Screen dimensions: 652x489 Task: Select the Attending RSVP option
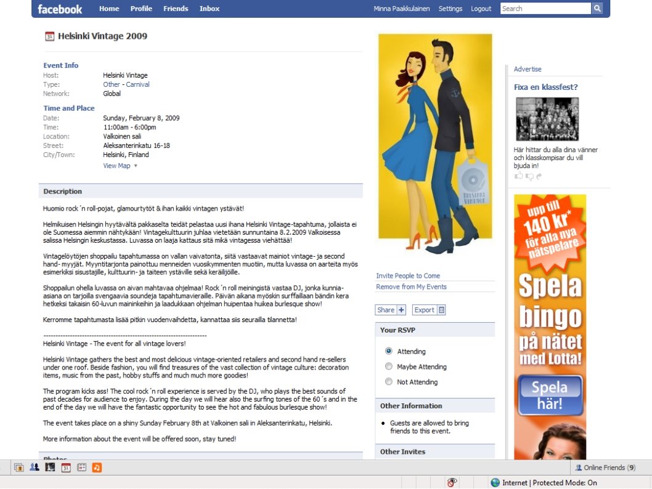[x=389, y=351]
